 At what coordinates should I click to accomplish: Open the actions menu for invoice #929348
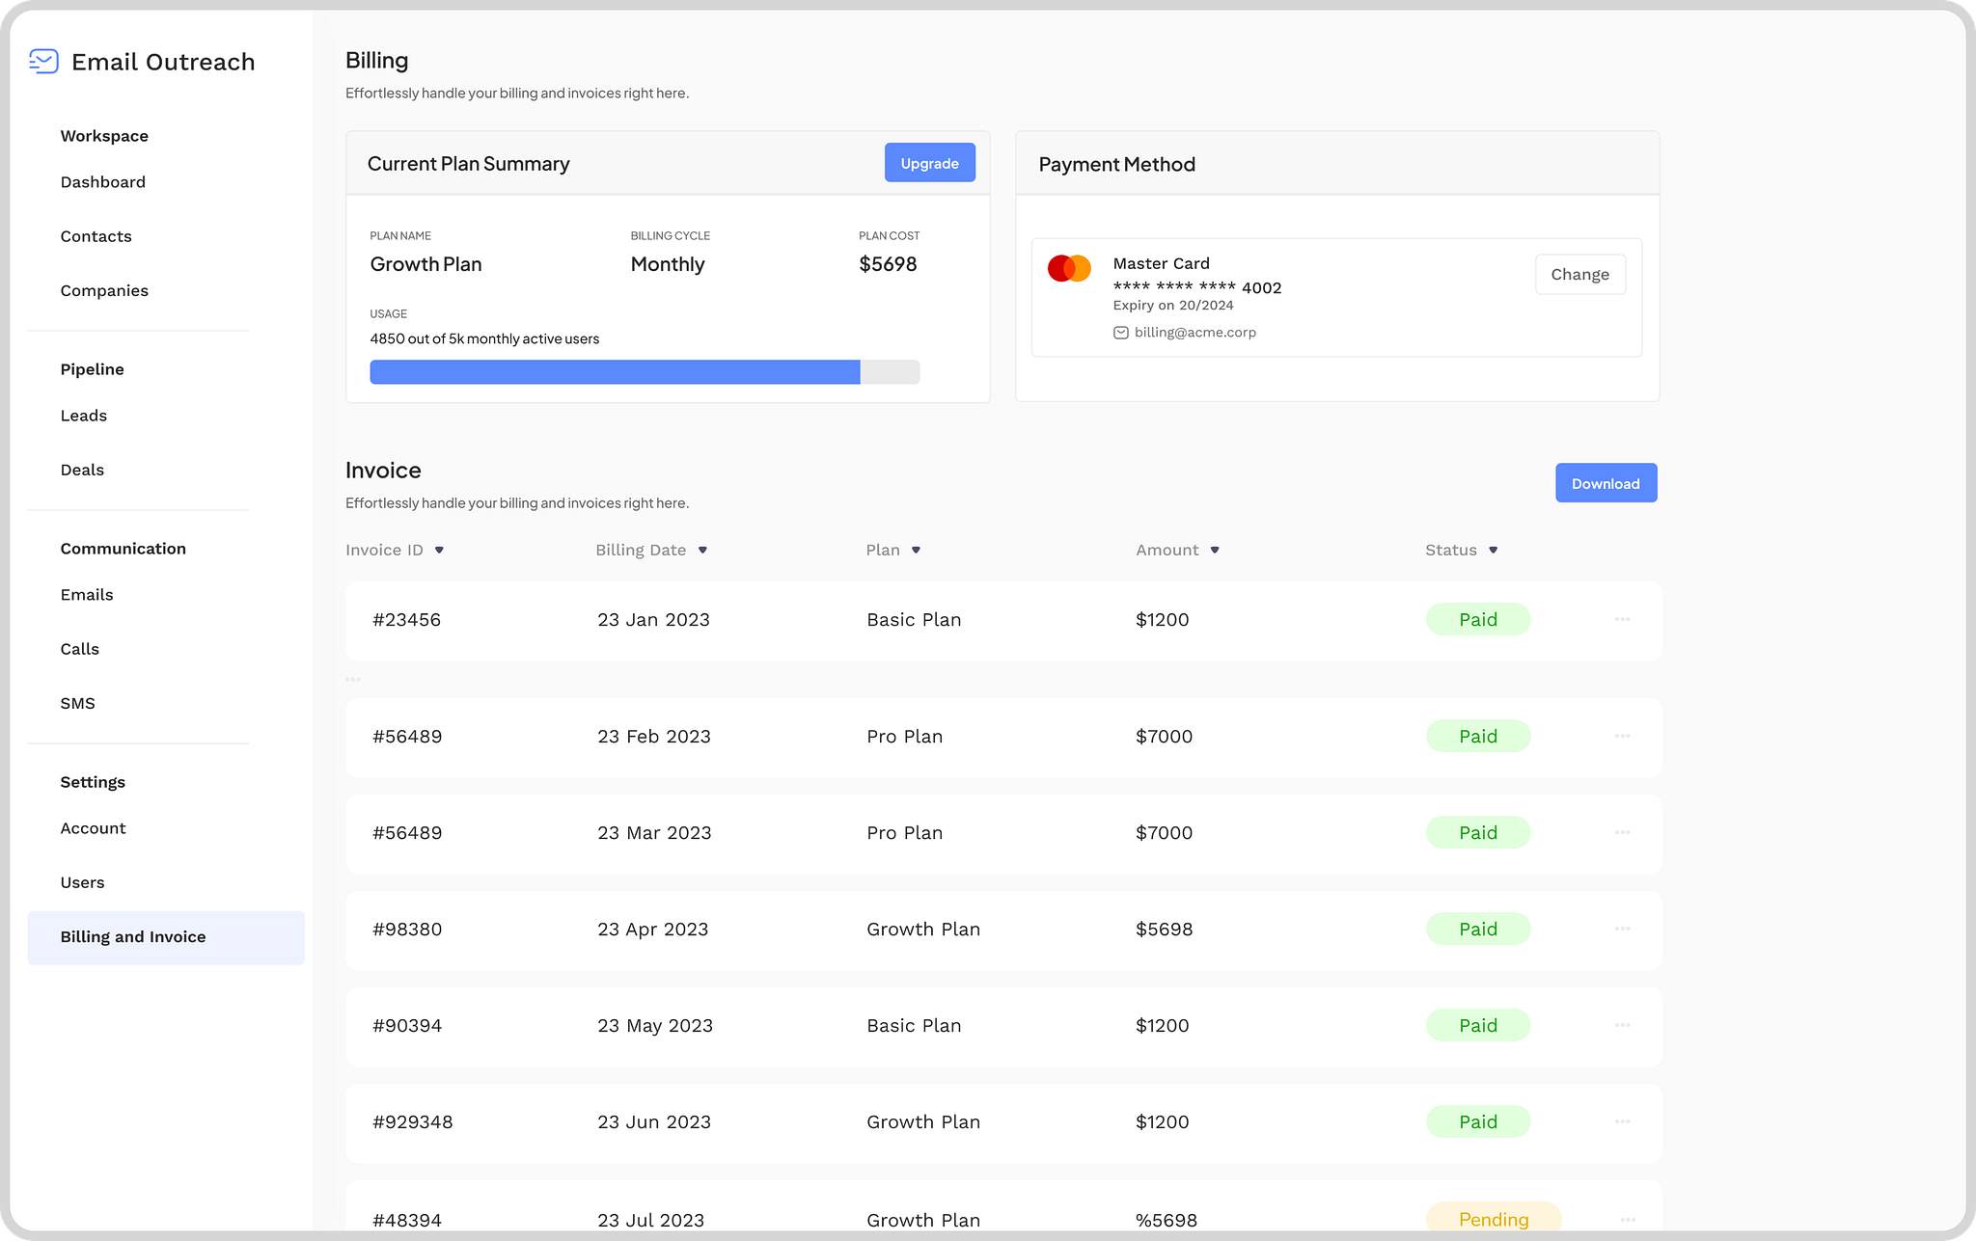point(1623,1121)
